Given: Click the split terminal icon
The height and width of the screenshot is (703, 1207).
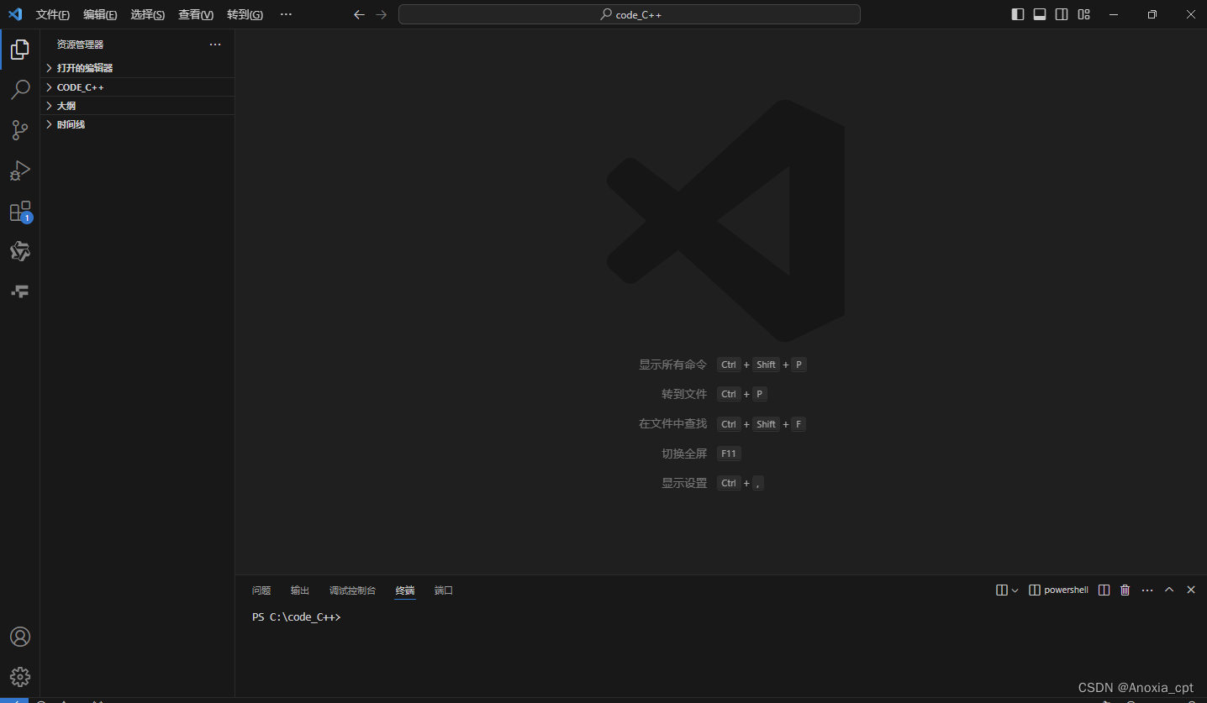Looking at the screenshot, I should [x=1104, y=590].
